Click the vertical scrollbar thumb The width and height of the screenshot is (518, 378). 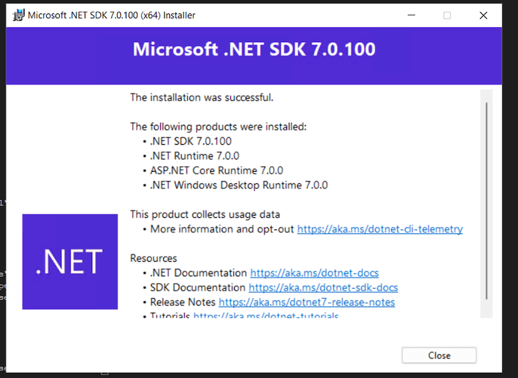click(486, 201)
